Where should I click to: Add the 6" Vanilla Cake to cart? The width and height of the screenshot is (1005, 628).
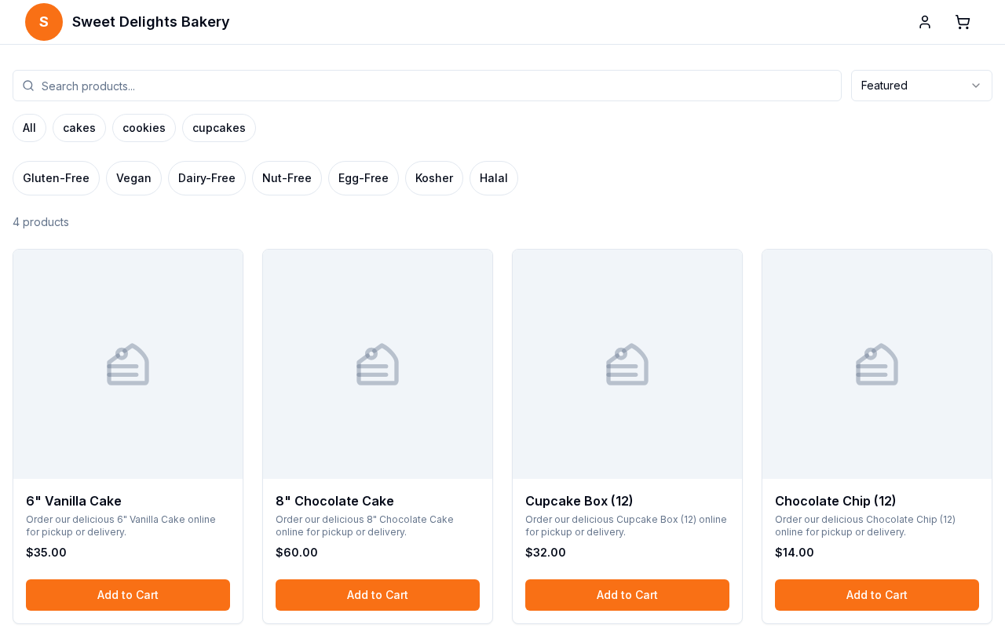(127, 595)
